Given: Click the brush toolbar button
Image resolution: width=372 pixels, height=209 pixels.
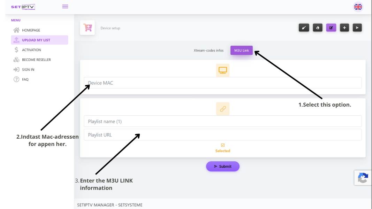Looking at the screenshot, I should 304,28.
